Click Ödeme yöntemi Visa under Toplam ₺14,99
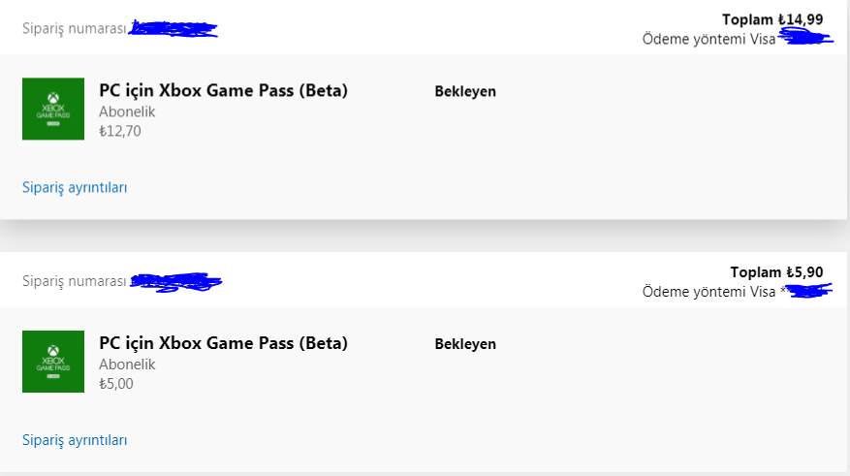This screenshot has width=850, height=476. click(x=709, y=39)
